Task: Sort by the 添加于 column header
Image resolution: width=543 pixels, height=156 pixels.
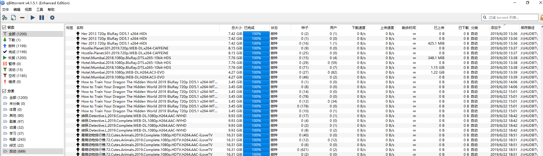Action: click(504, 28)
